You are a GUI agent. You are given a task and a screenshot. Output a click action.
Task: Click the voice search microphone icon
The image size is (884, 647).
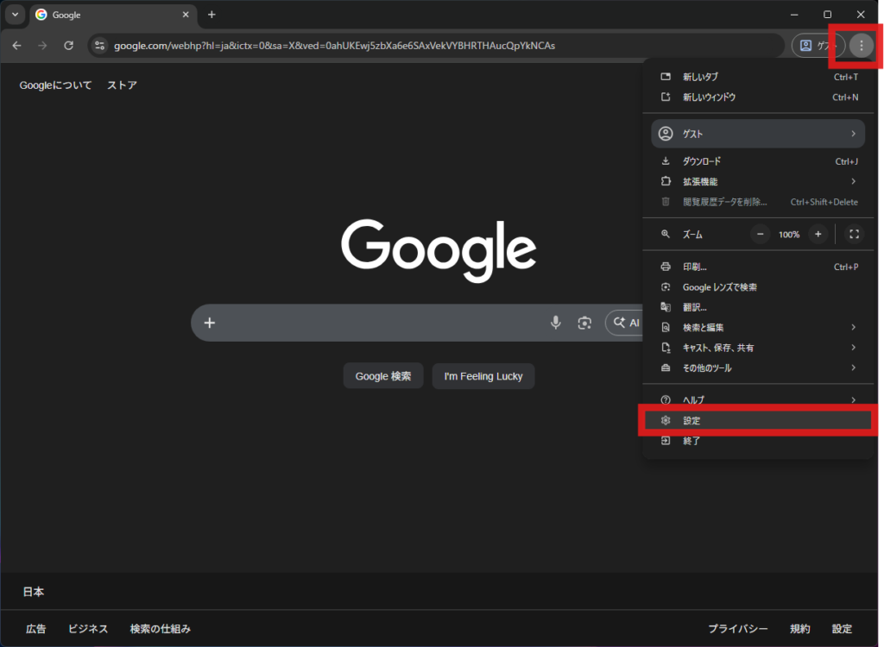556,323
